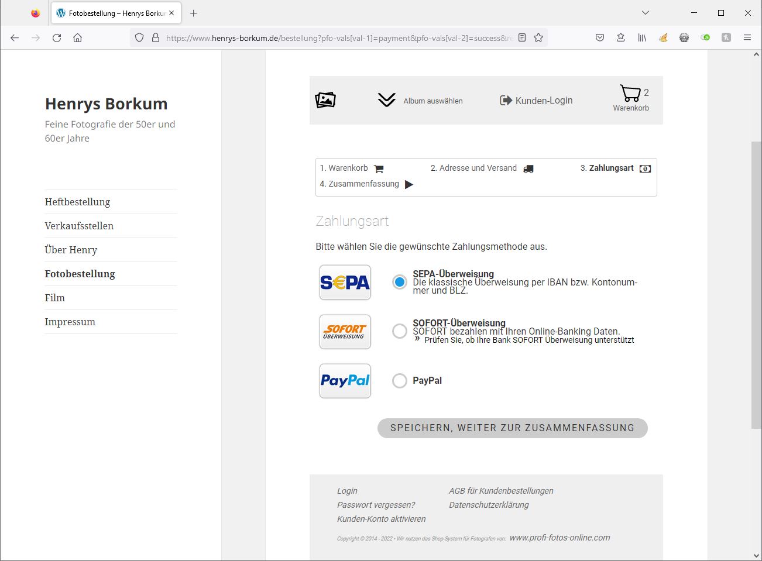Click the PayPal logo image
The width and height of the screenshot is (762, 561).
pos(345,381)
